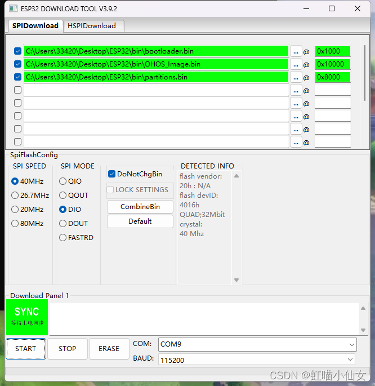Click the STOP button

[68, 349]
